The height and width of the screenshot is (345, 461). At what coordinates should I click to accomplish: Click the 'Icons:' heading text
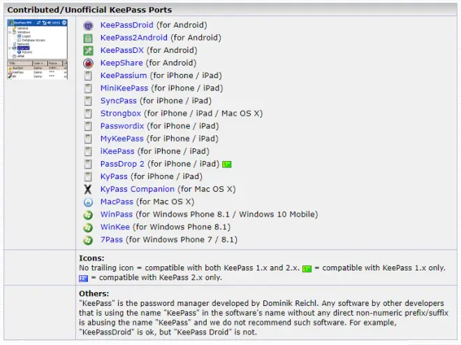[92, 258]
